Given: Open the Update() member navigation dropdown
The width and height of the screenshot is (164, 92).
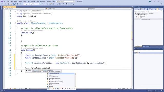Looking at the screenshot, I should 110,9.
